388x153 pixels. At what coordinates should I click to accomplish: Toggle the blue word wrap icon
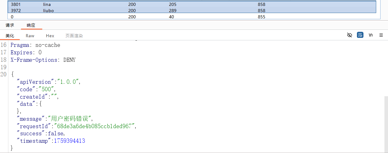360,35
